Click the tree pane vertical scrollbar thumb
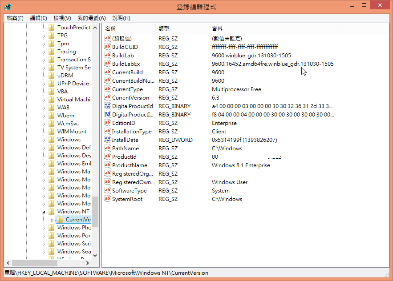This screenshot has width=393, height=281. pos(95,212)
